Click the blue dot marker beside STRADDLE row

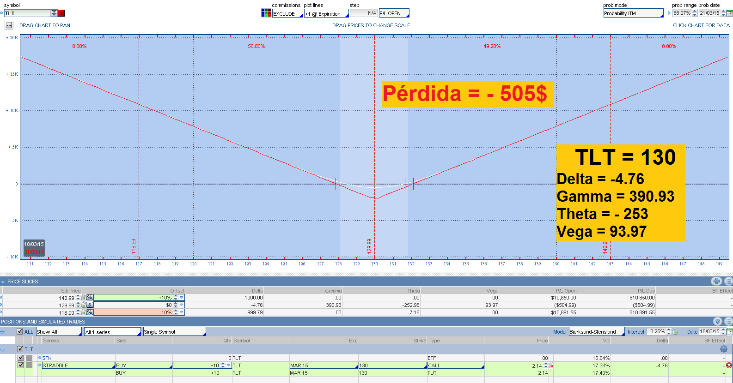(40, 365)
